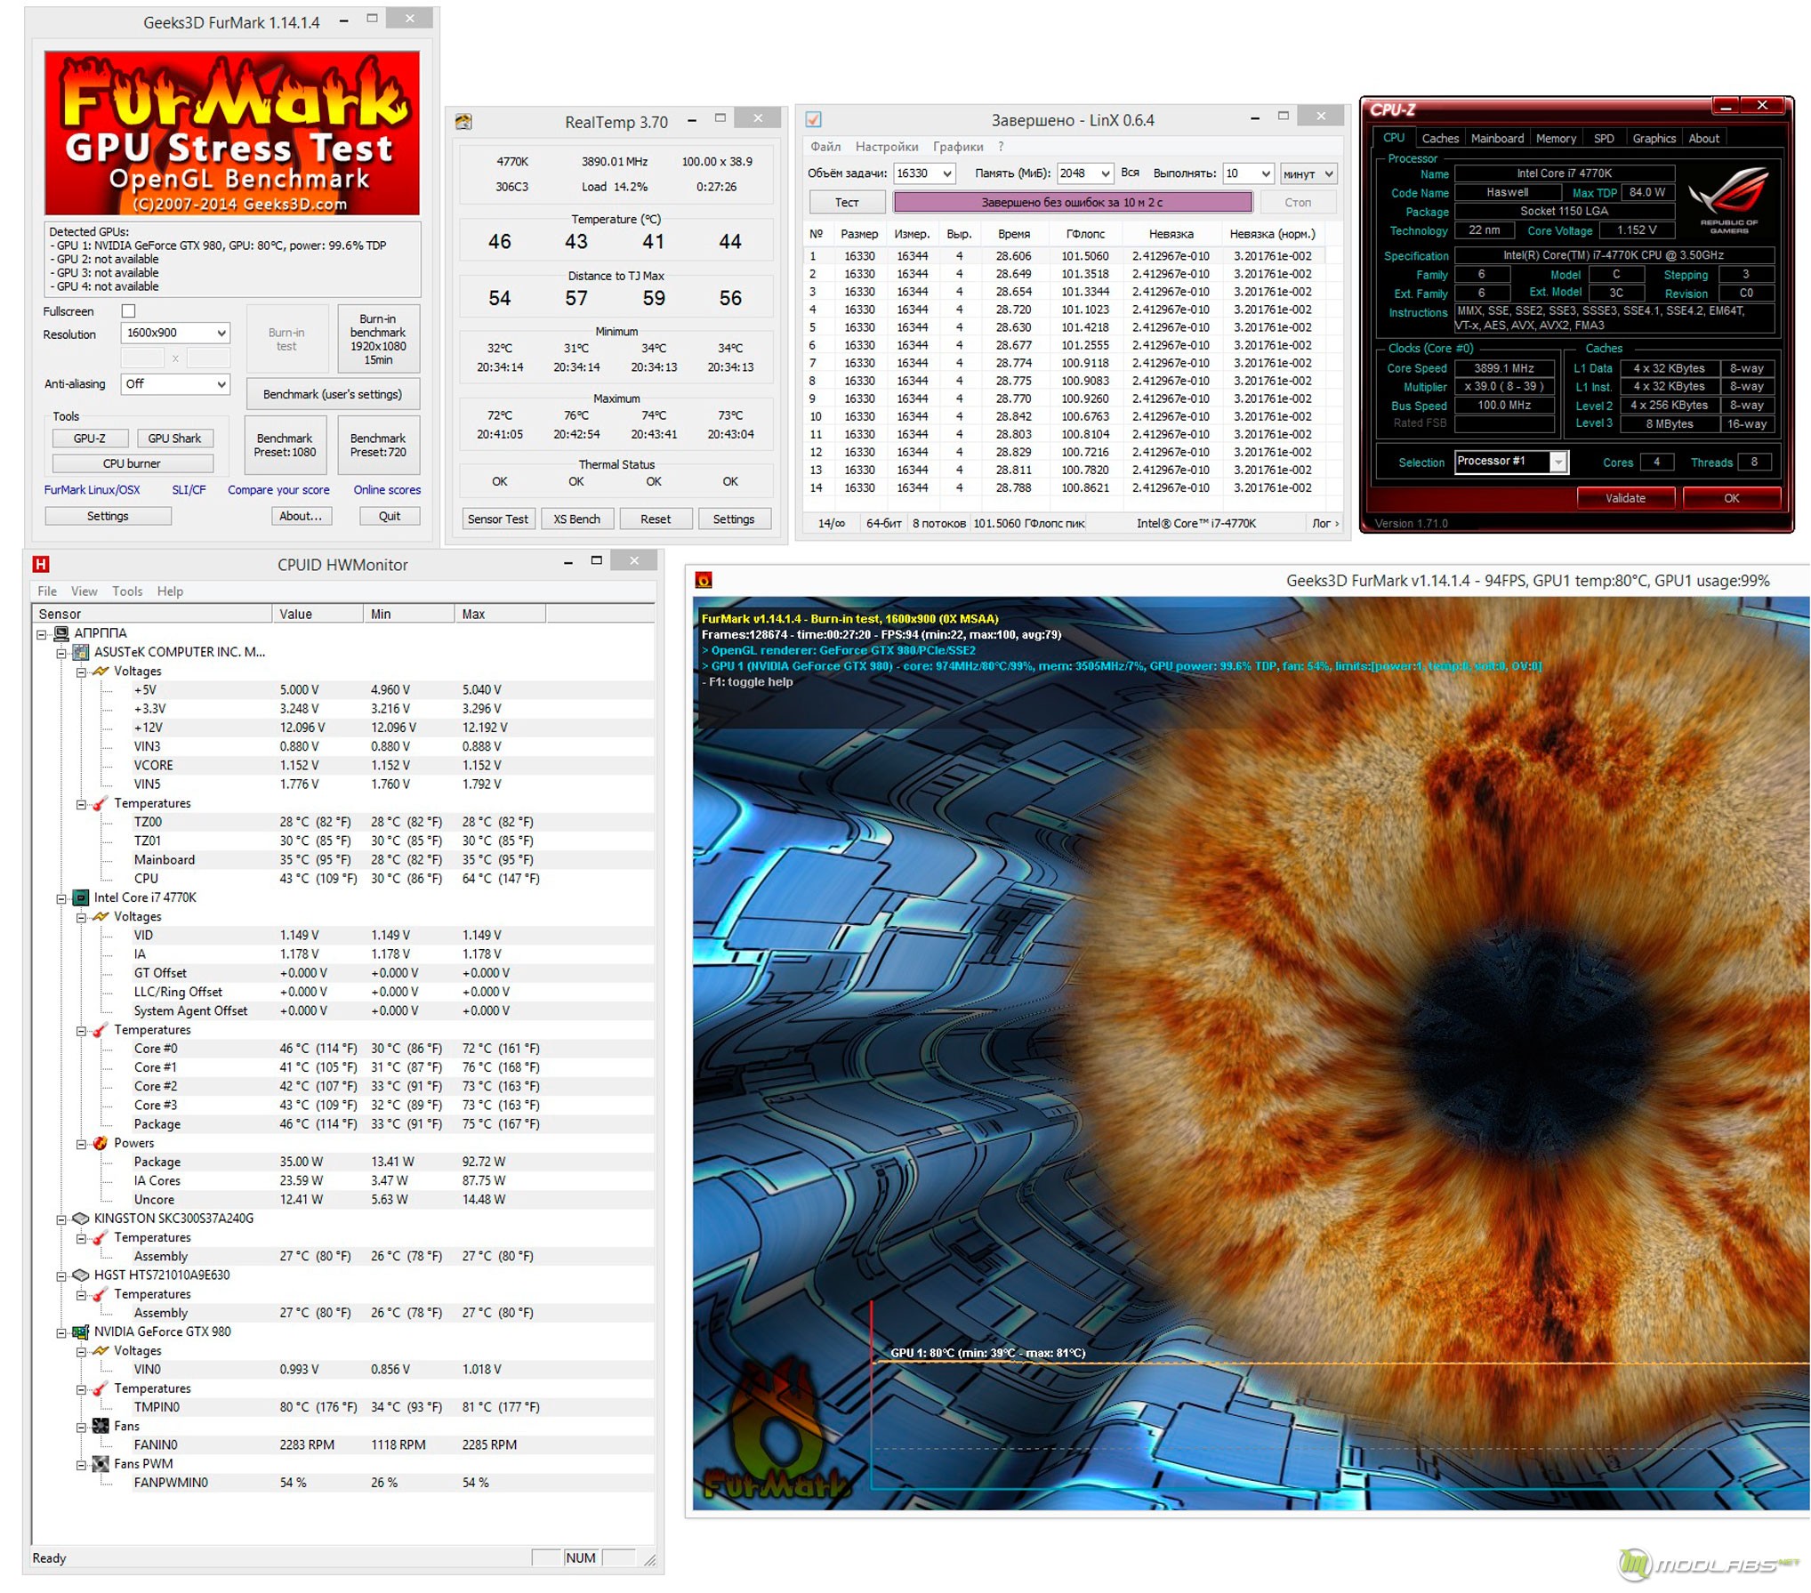Toggle the Fullscreen checkbox in FurMark
1811x1593 pixels.
(x=128, y=310)
